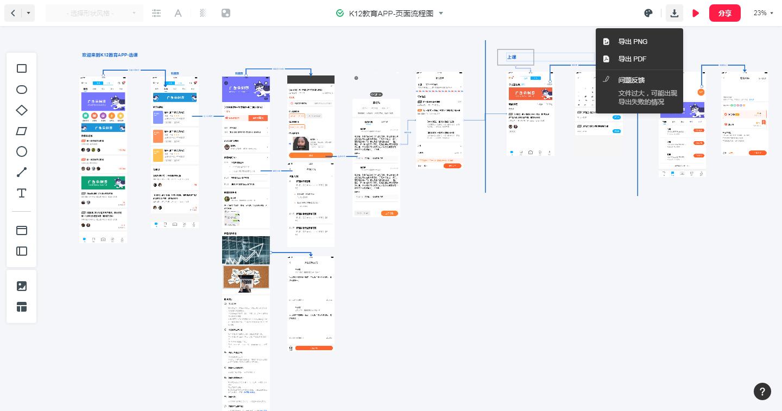Viewport: 782px width, 411px height.
Task: Select the ellipse shape tool
Action: (x=22, y=90)
